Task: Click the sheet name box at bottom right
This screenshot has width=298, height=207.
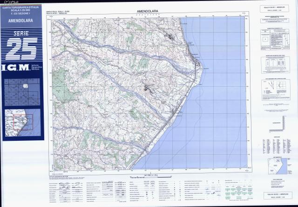Action: click(x=278, y=195)
